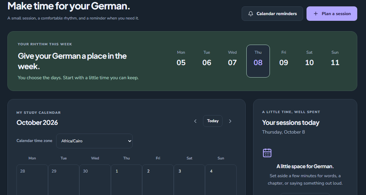Click the 'Sat' calendar column header
Screen dimensions: 366x195
point(189,158)
